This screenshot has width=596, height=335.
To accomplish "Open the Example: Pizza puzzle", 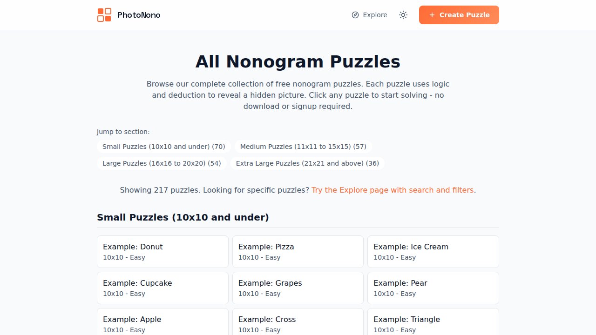I will [298, 252].
